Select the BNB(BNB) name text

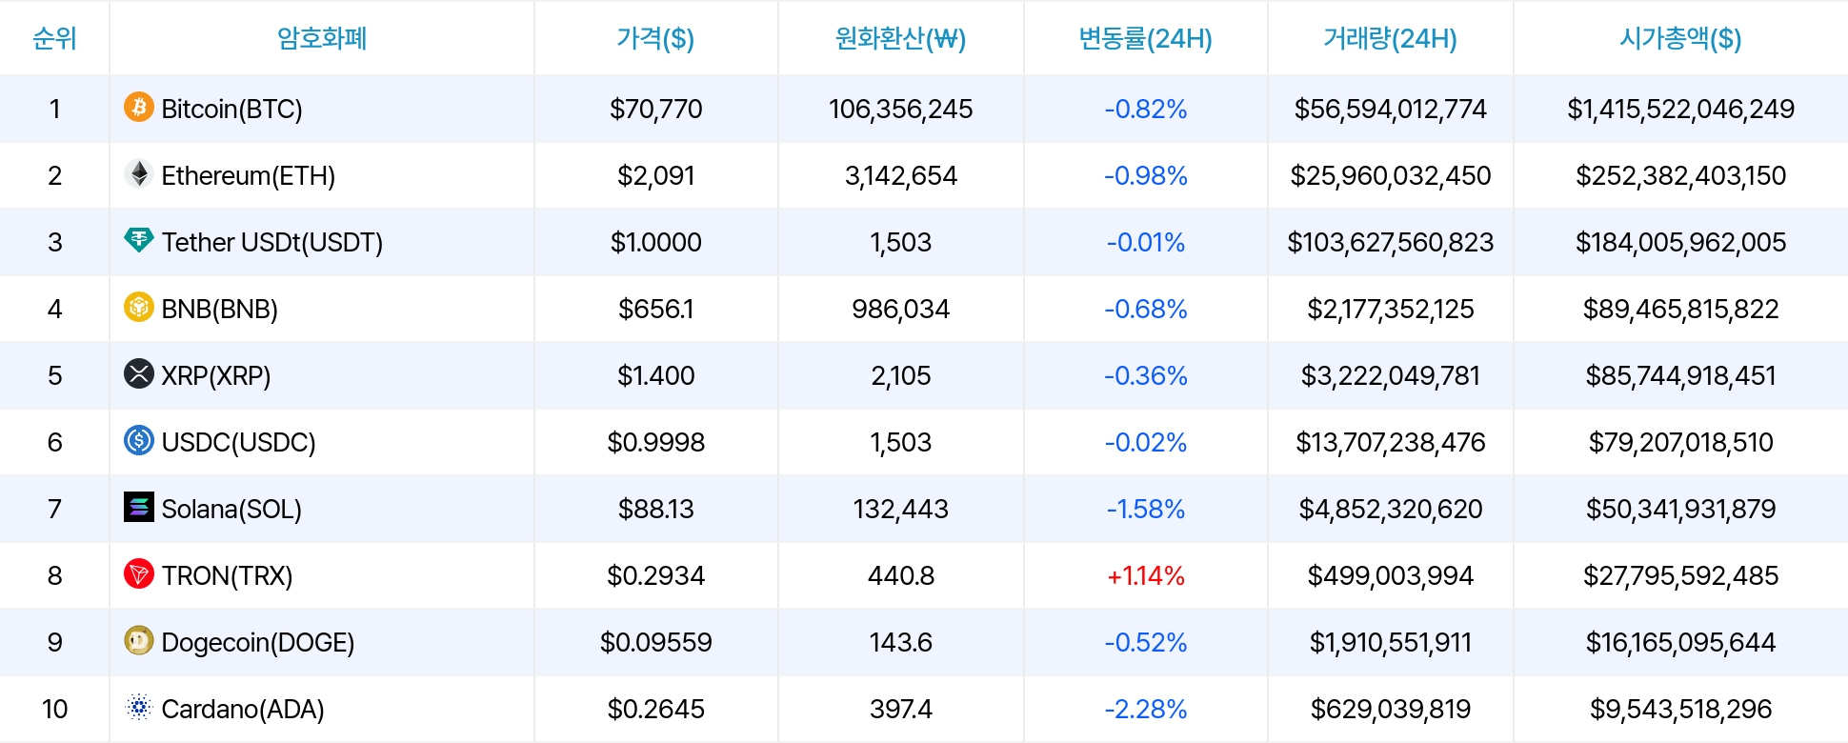point(219,310)
